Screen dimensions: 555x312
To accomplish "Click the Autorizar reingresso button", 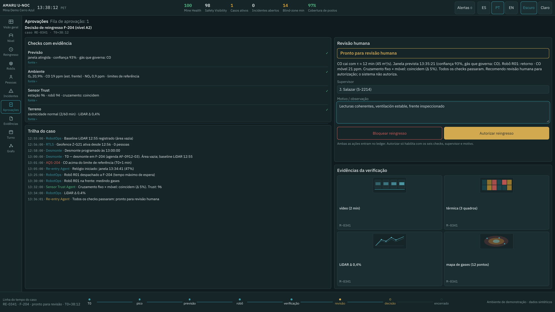I will point(496,133).
